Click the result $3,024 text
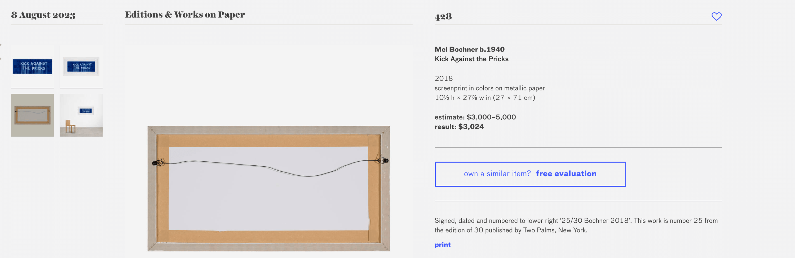 click(459, 126)
